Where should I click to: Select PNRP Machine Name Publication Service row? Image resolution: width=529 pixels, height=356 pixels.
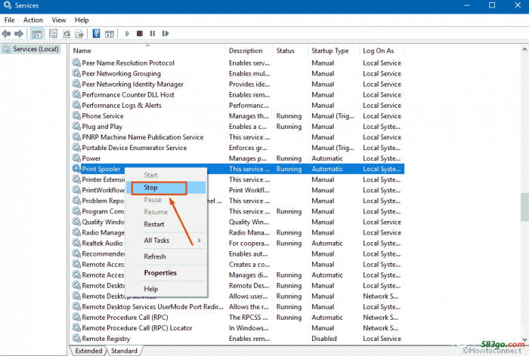pyautogui.click(x=237, y=137)
